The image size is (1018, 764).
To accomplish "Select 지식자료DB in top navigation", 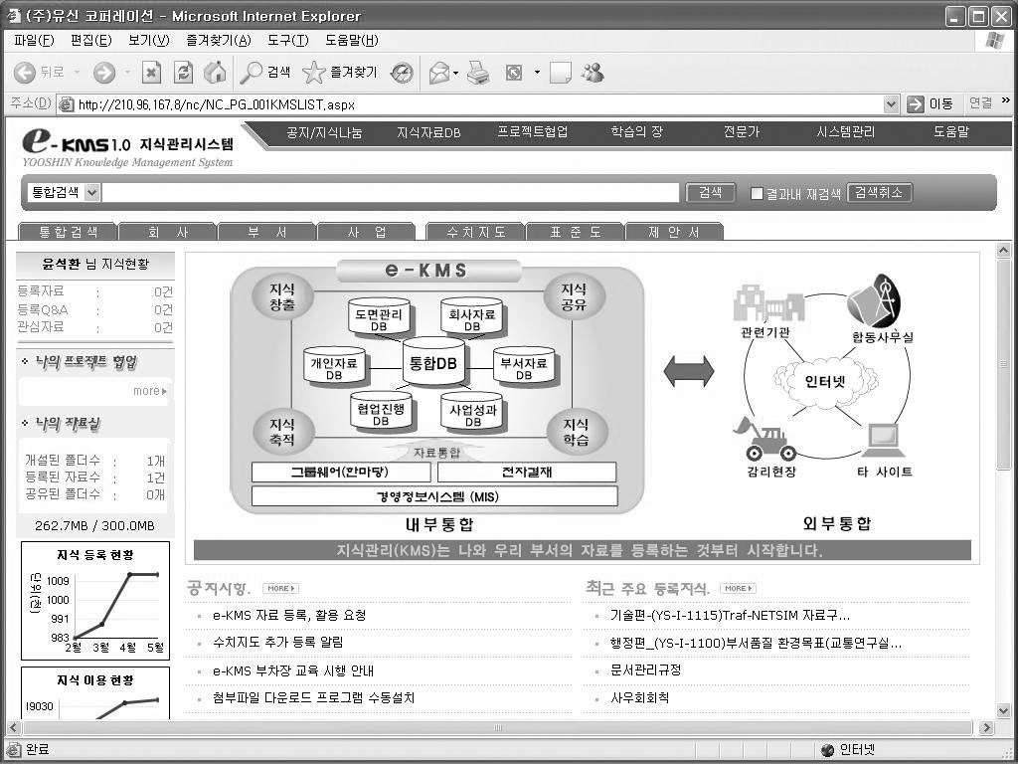I will 428,132.
